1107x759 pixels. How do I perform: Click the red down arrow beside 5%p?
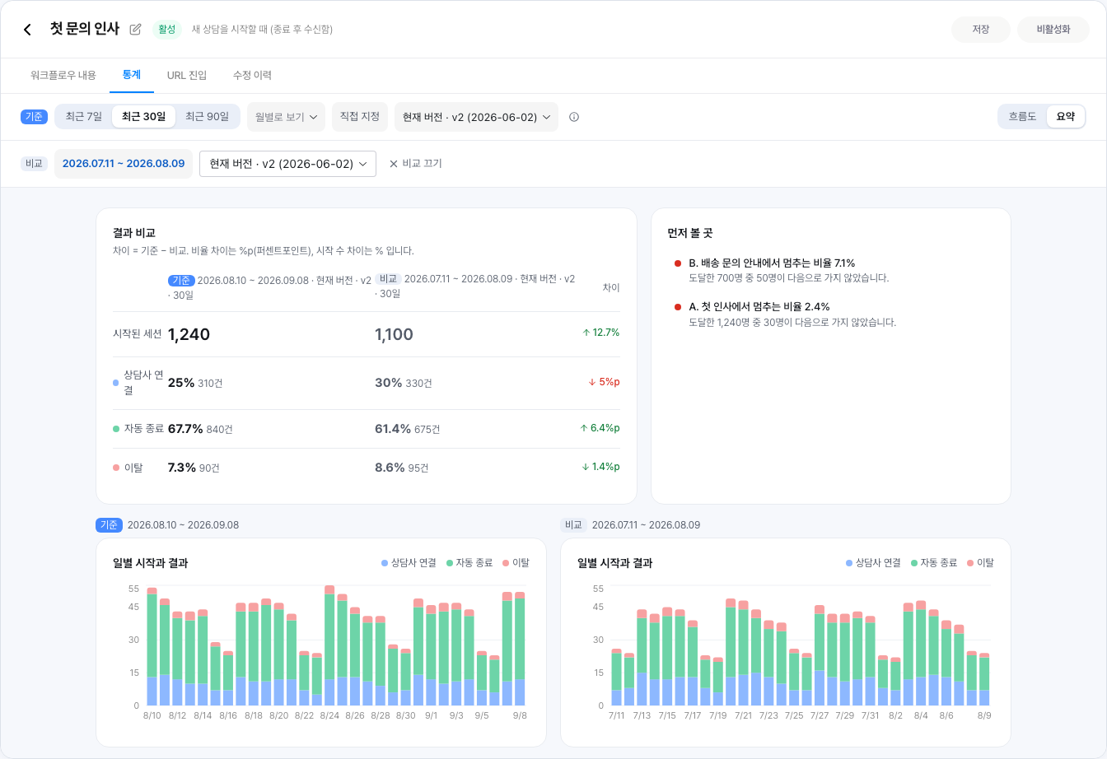[592, 383]
